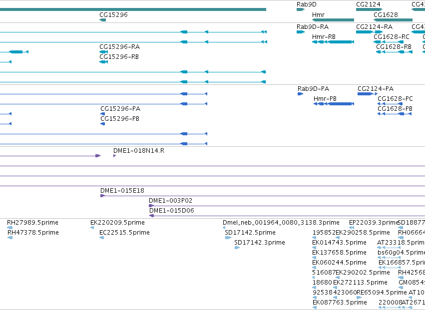Click the CG2124-RA transcript label
Screen dimensions: 425x310
tap(375, 27)
